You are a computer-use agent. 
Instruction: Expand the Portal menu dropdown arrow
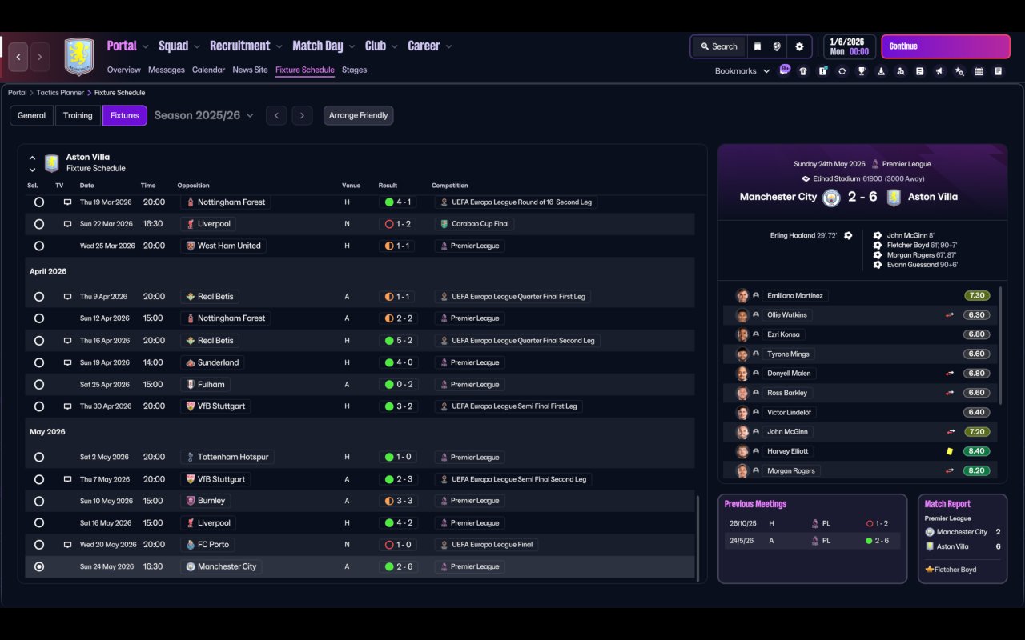(146, 46)
